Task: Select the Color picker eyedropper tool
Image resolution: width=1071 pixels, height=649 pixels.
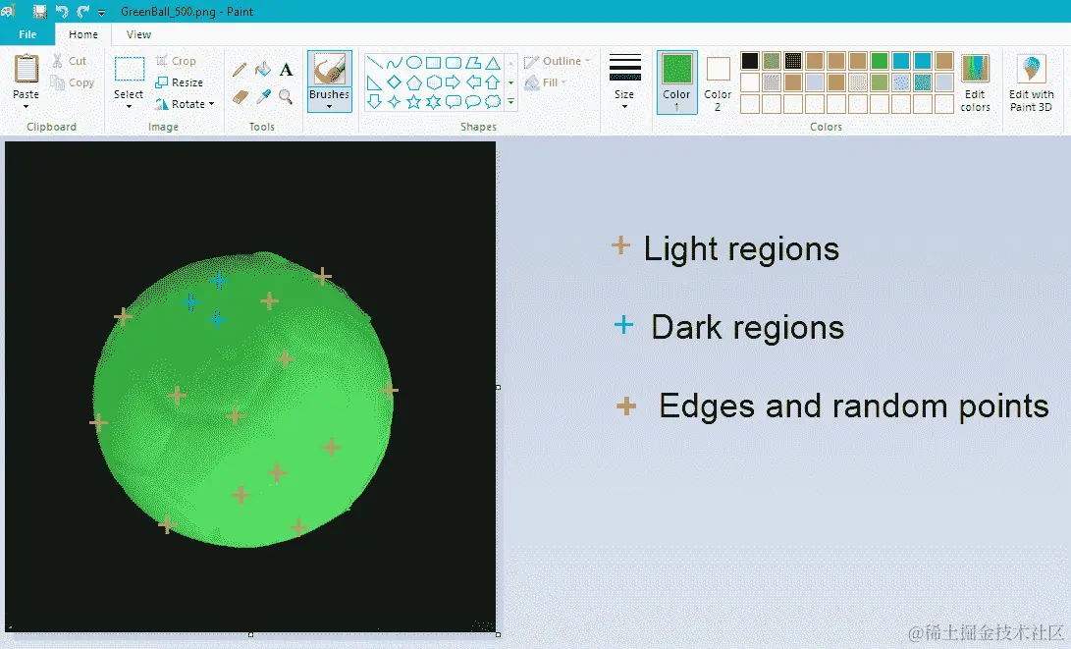Action: [x=263, y=97]
